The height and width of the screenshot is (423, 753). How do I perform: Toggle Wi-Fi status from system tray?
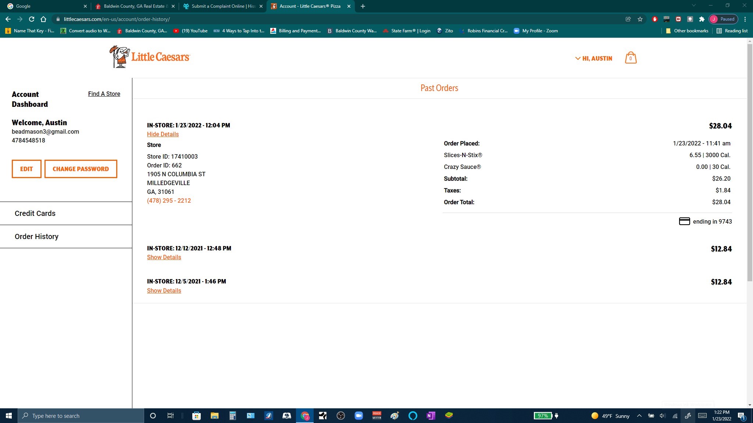click(x=675, y=416)
